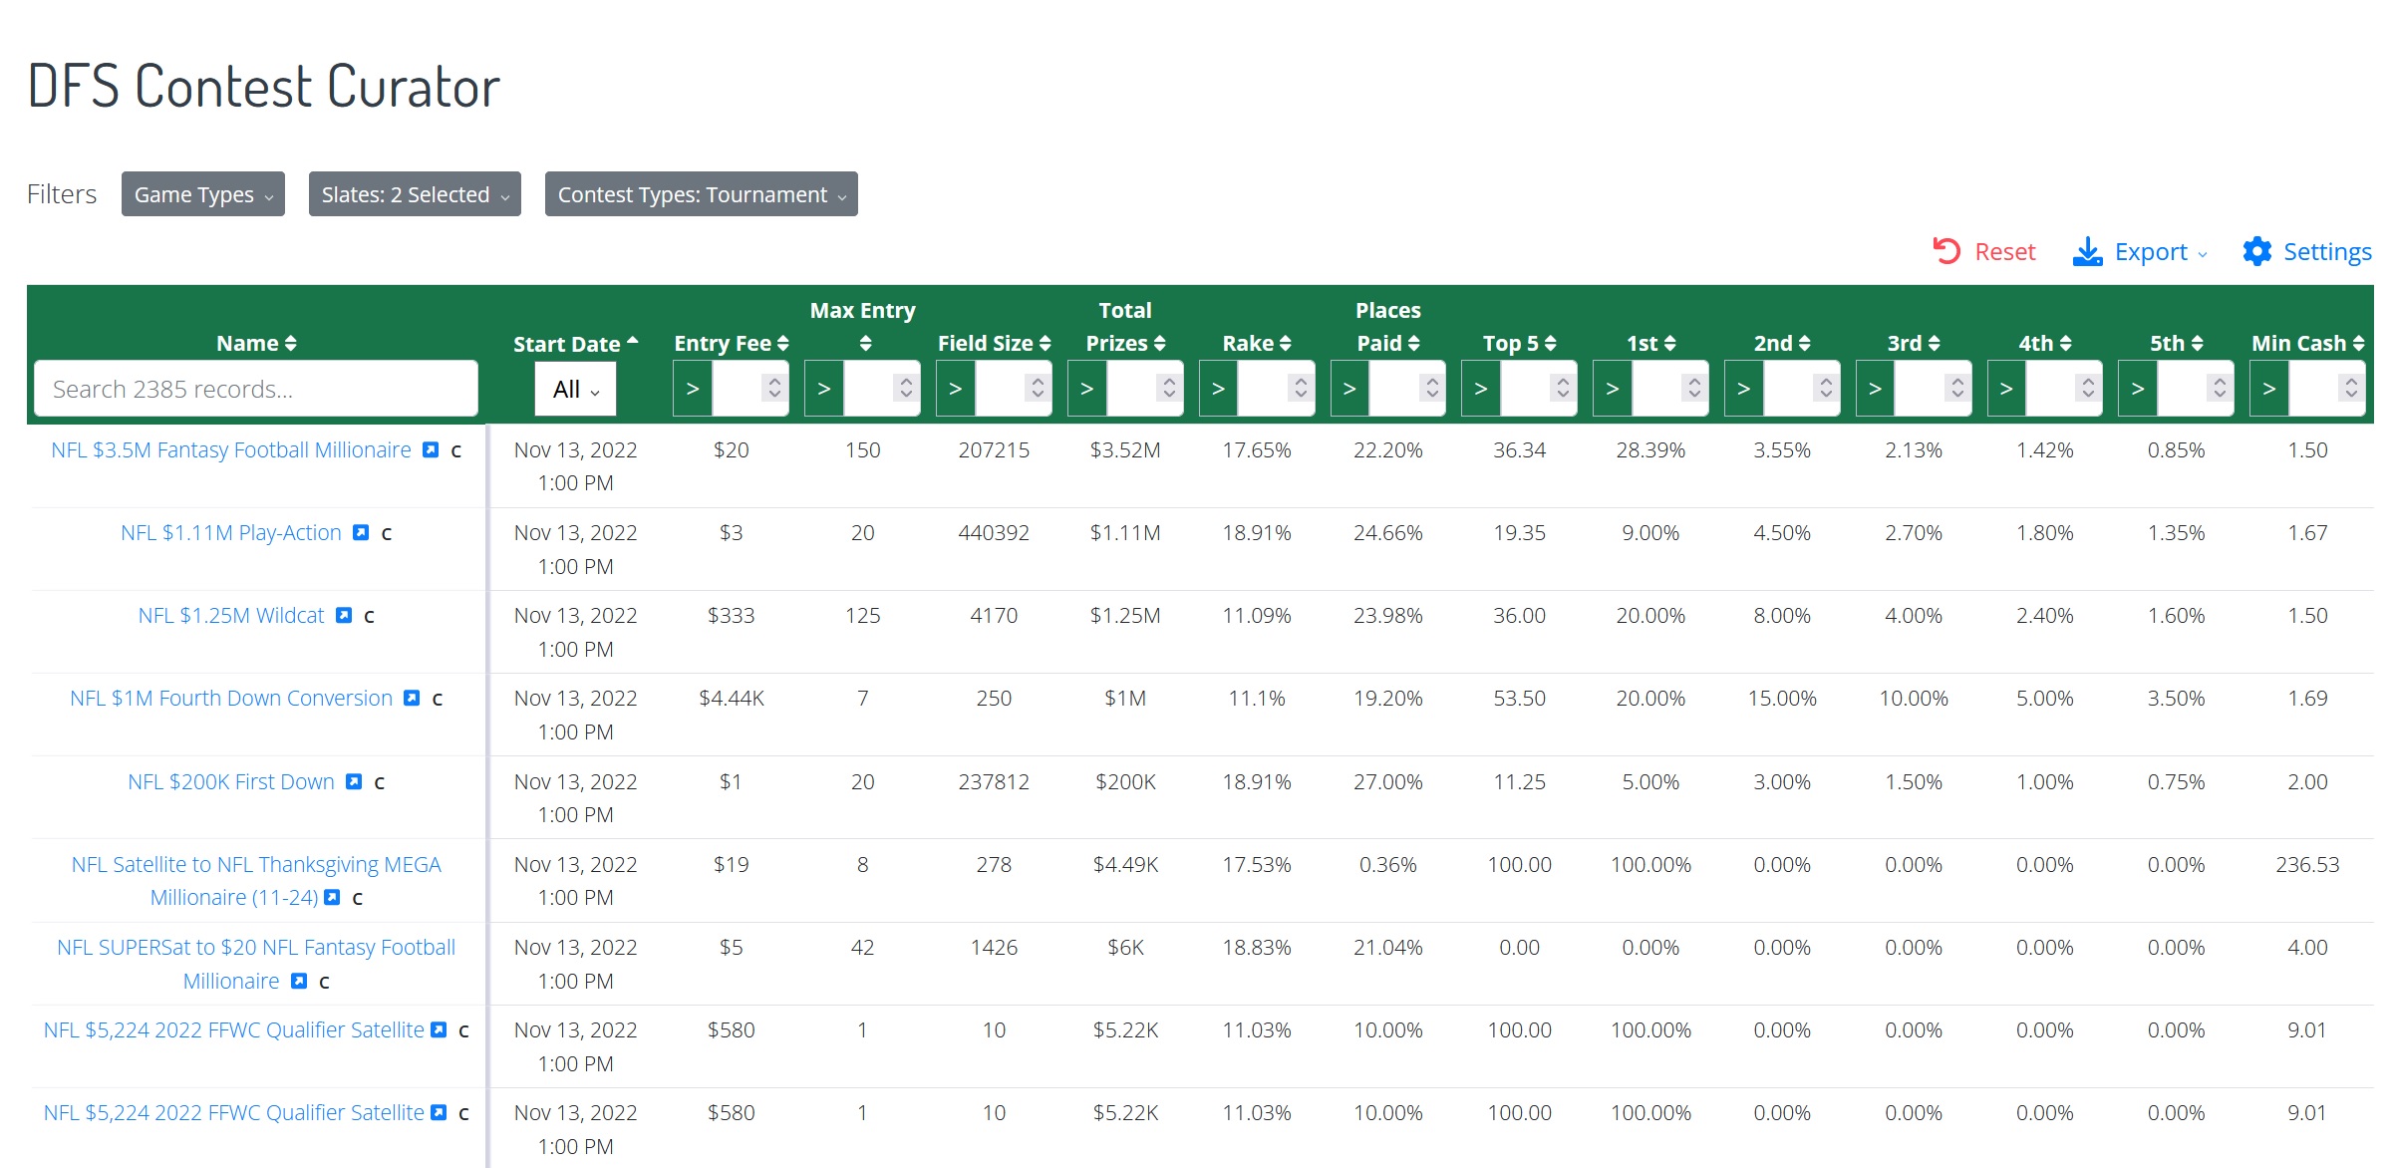This screenshot has width=2391, height=1168.
Task: Open the Slates: 2 Selected dropdown
Action: 415,194
